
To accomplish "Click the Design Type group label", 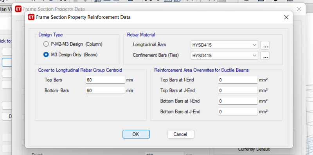I will click(x=50, y=35).
